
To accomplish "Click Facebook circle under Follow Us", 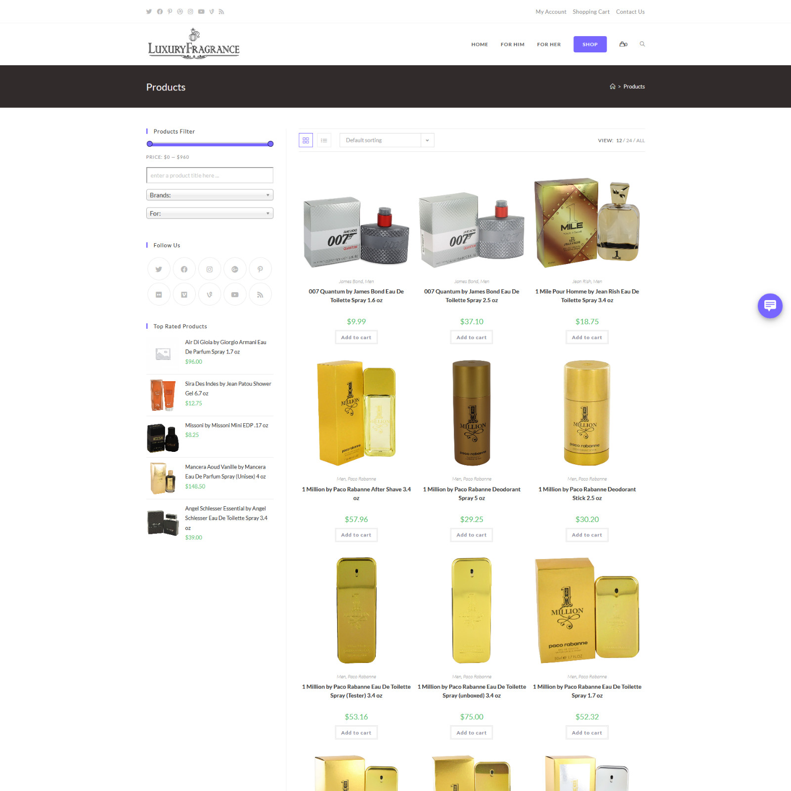I will click(x=184, y=269).
